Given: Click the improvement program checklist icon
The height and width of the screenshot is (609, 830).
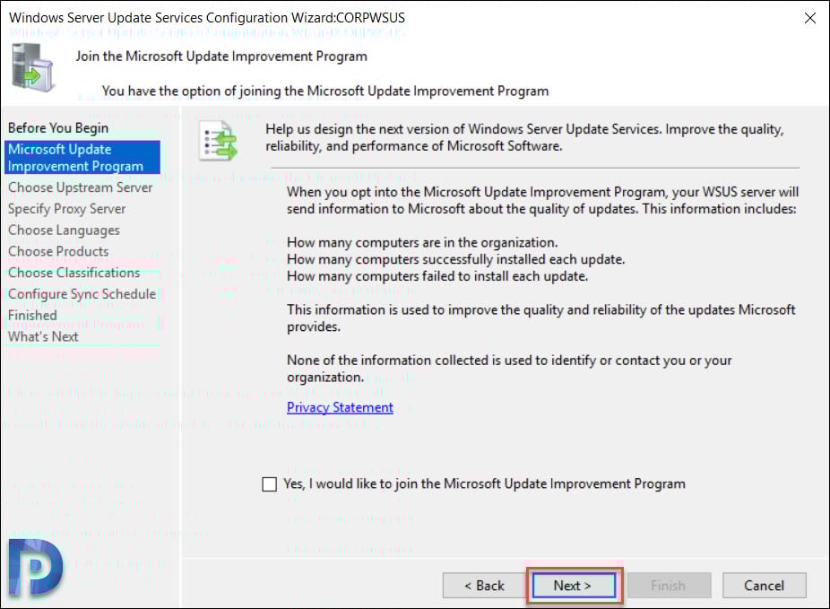Looking at the screenshot, I should [218, 141].
